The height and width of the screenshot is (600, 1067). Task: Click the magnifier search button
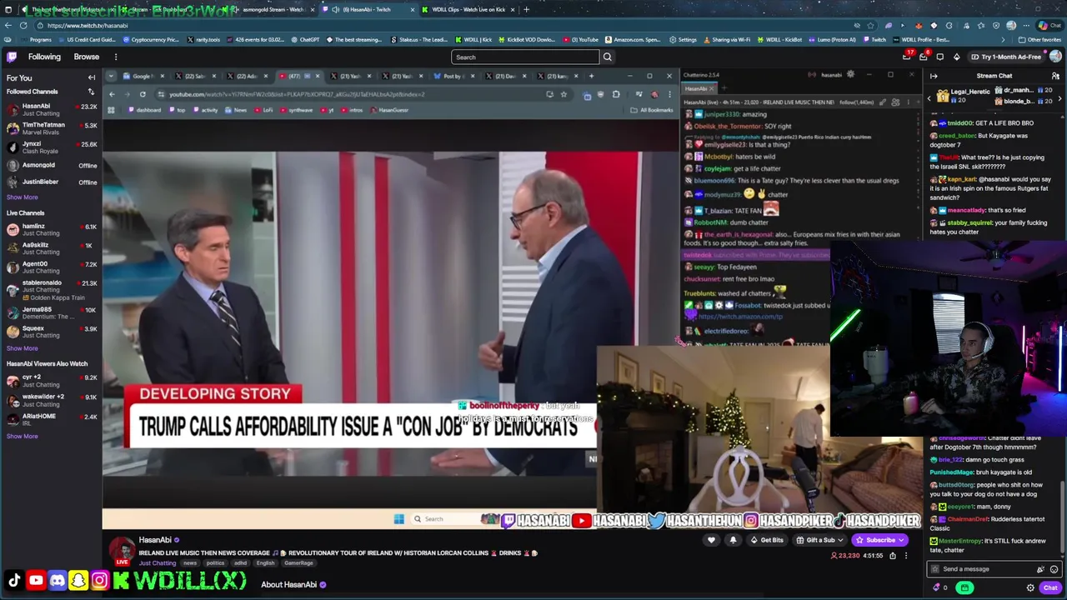click(607, 57)
